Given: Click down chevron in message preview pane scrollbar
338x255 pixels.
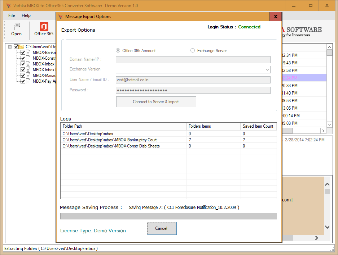Looking at the screenshot, I should click(x=327, y=227).
